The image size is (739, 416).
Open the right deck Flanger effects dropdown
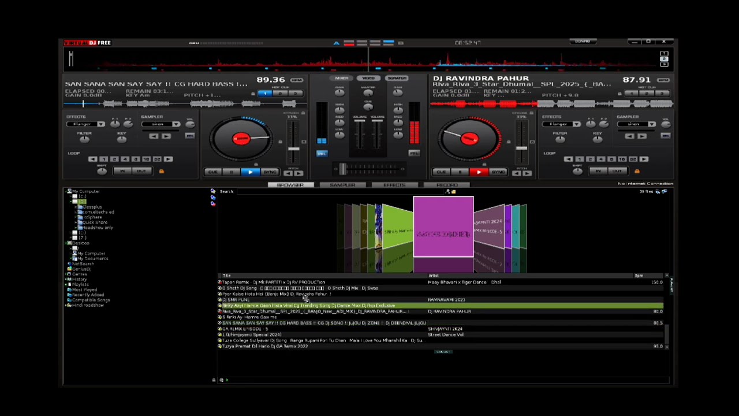pyautogui.click(x=577, y=124)
